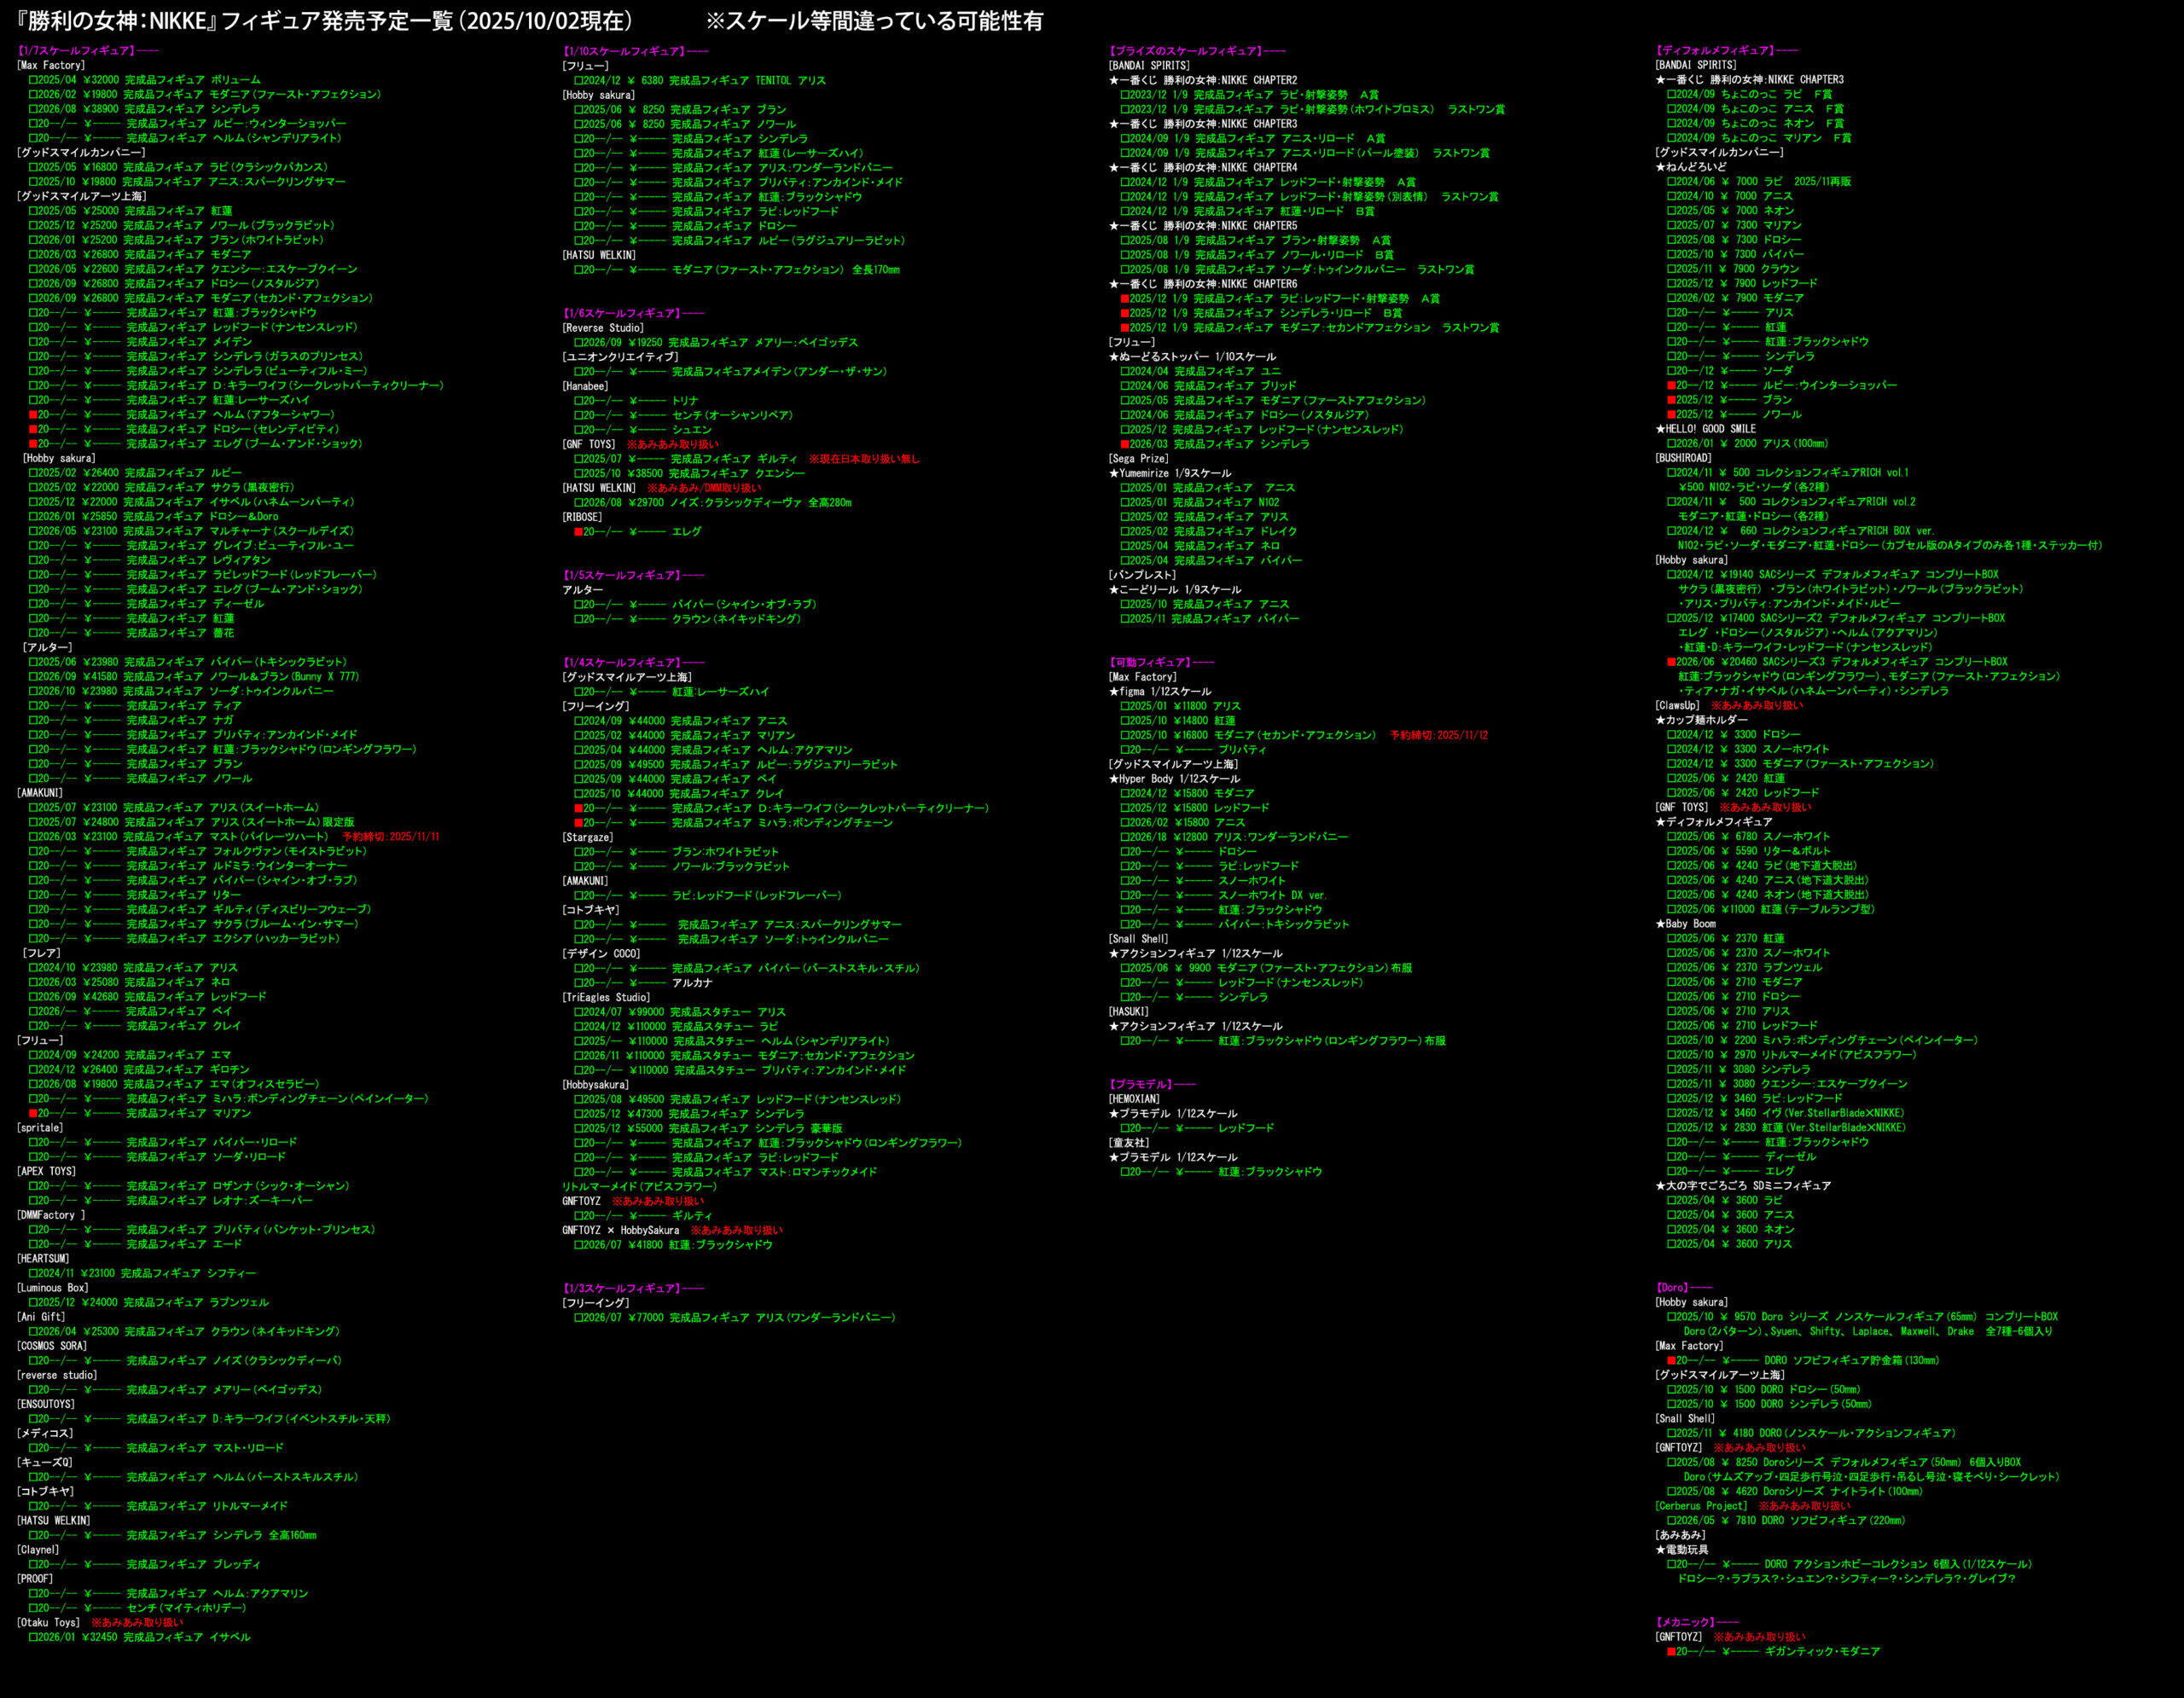Click the star next to カップ麺ホルダー
2184x1698 pixels.
click(x=1660, y=720)
